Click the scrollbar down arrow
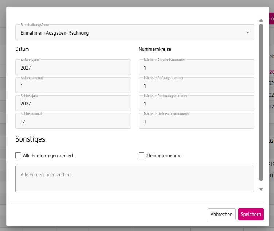 click(261, 189)
